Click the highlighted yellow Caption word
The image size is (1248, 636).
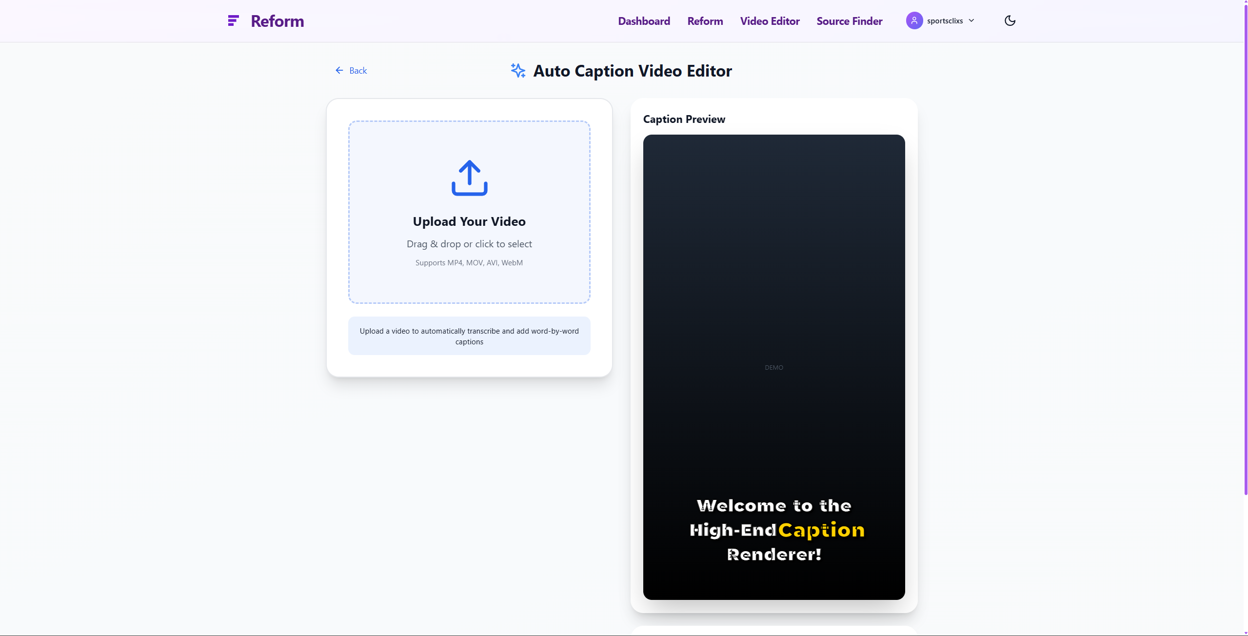pyautogui.click(x=821, y=530)
